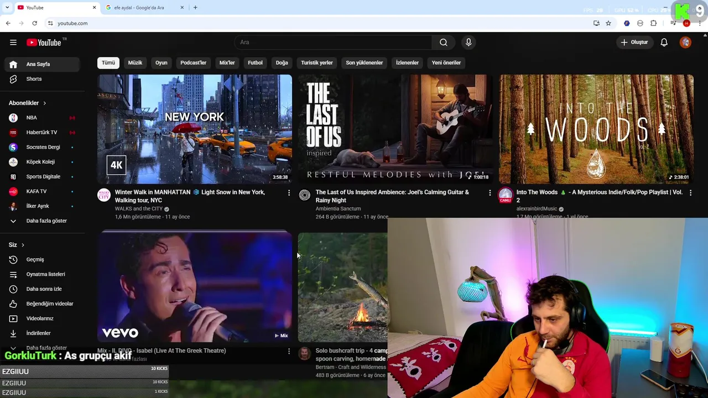Open Winter Walk in MANHATTAN video title
The width and height of the screenshot is (708, 398).
190,196
